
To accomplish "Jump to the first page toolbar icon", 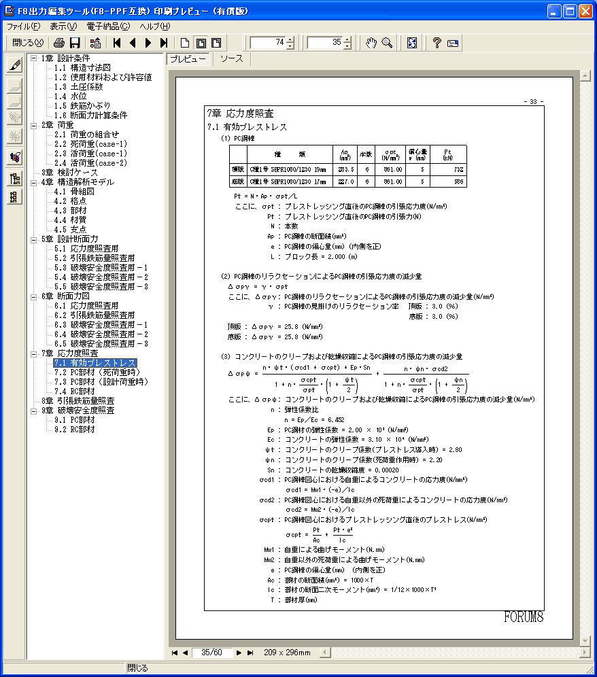I will tap(117, 43).
